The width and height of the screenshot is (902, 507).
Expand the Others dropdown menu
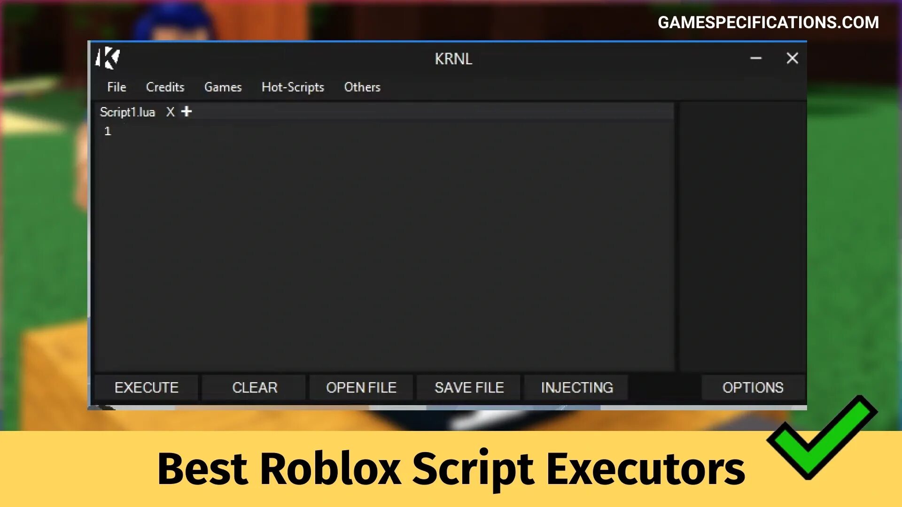[x=362, y=87]
